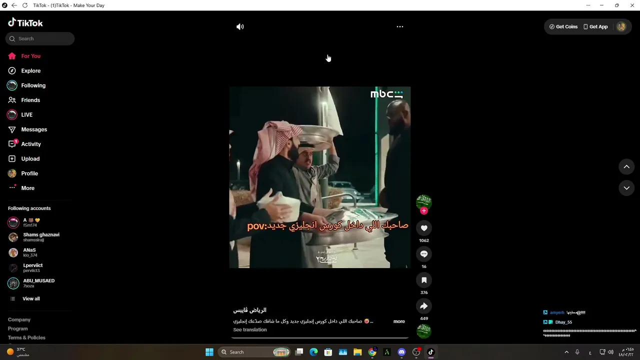
Task: Click the TikTok logo
Action: tap(25, 22)
